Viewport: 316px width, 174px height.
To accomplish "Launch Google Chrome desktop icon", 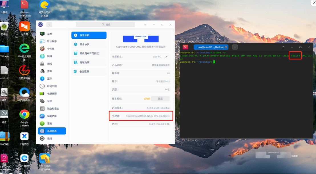I will (25, 118).
